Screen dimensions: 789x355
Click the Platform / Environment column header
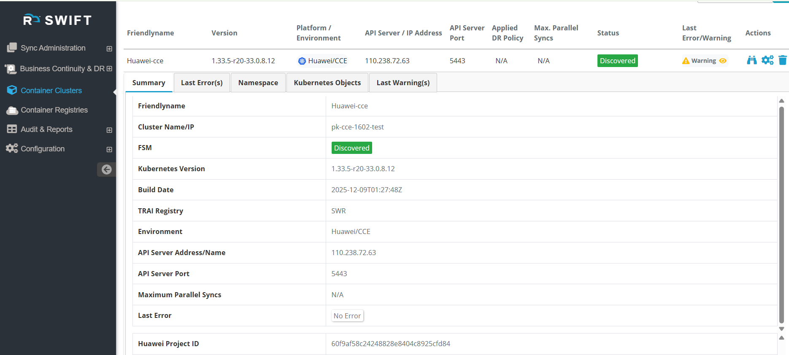coord(319,33)
